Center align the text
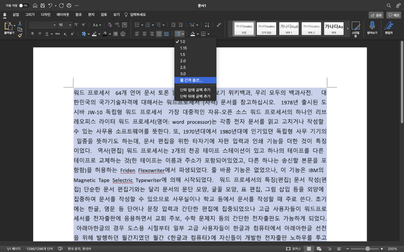The width and height of the screenshot is (404, 252). click(x=144, y=34)
